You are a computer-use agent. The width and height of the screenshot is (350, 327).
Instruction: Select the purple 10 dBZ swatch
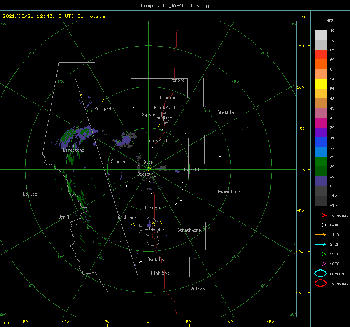(x=320, y=181)
